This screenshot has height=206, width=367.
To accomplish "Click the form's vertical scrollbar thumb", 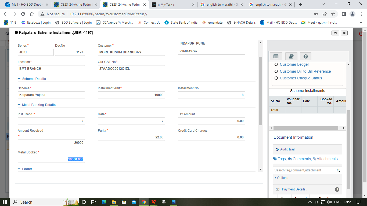I will coord(260,91).
